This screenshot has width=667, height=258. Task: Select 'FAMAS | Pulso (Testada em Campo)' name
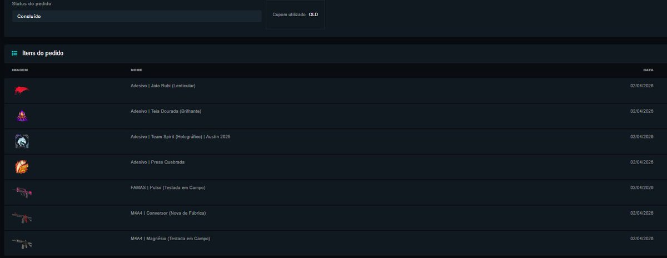pos(168,188)
